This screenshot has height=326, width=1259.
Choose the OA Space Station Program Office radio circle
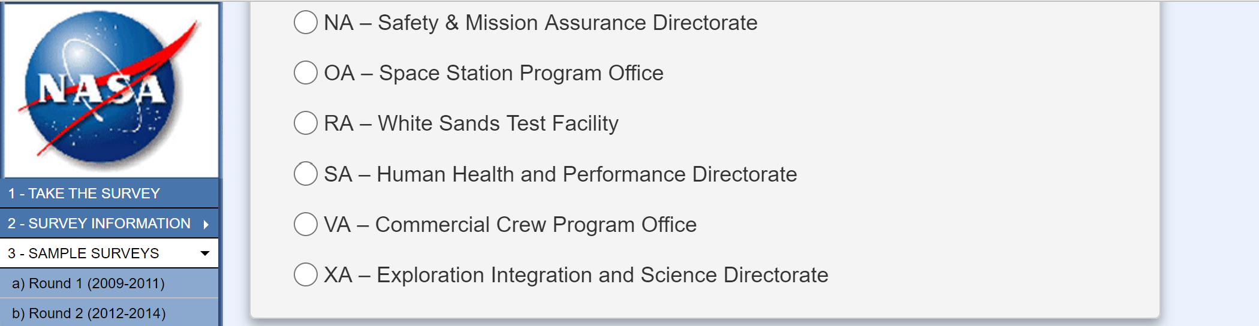(x=306, y=73)
